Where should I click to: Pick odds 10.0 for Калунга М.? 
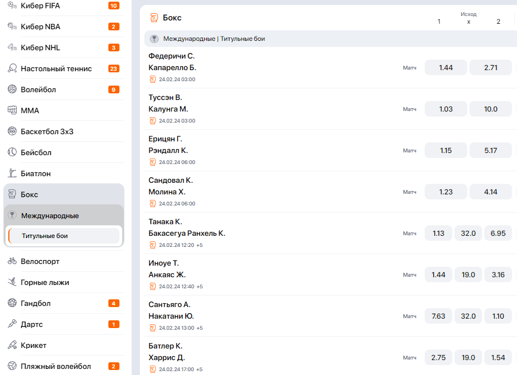[490, 109]
